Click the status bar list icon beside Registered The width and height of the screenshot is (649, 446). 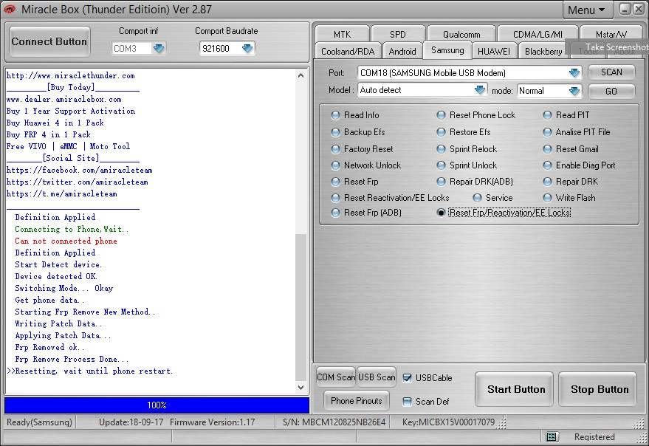[x=552, y=436]
